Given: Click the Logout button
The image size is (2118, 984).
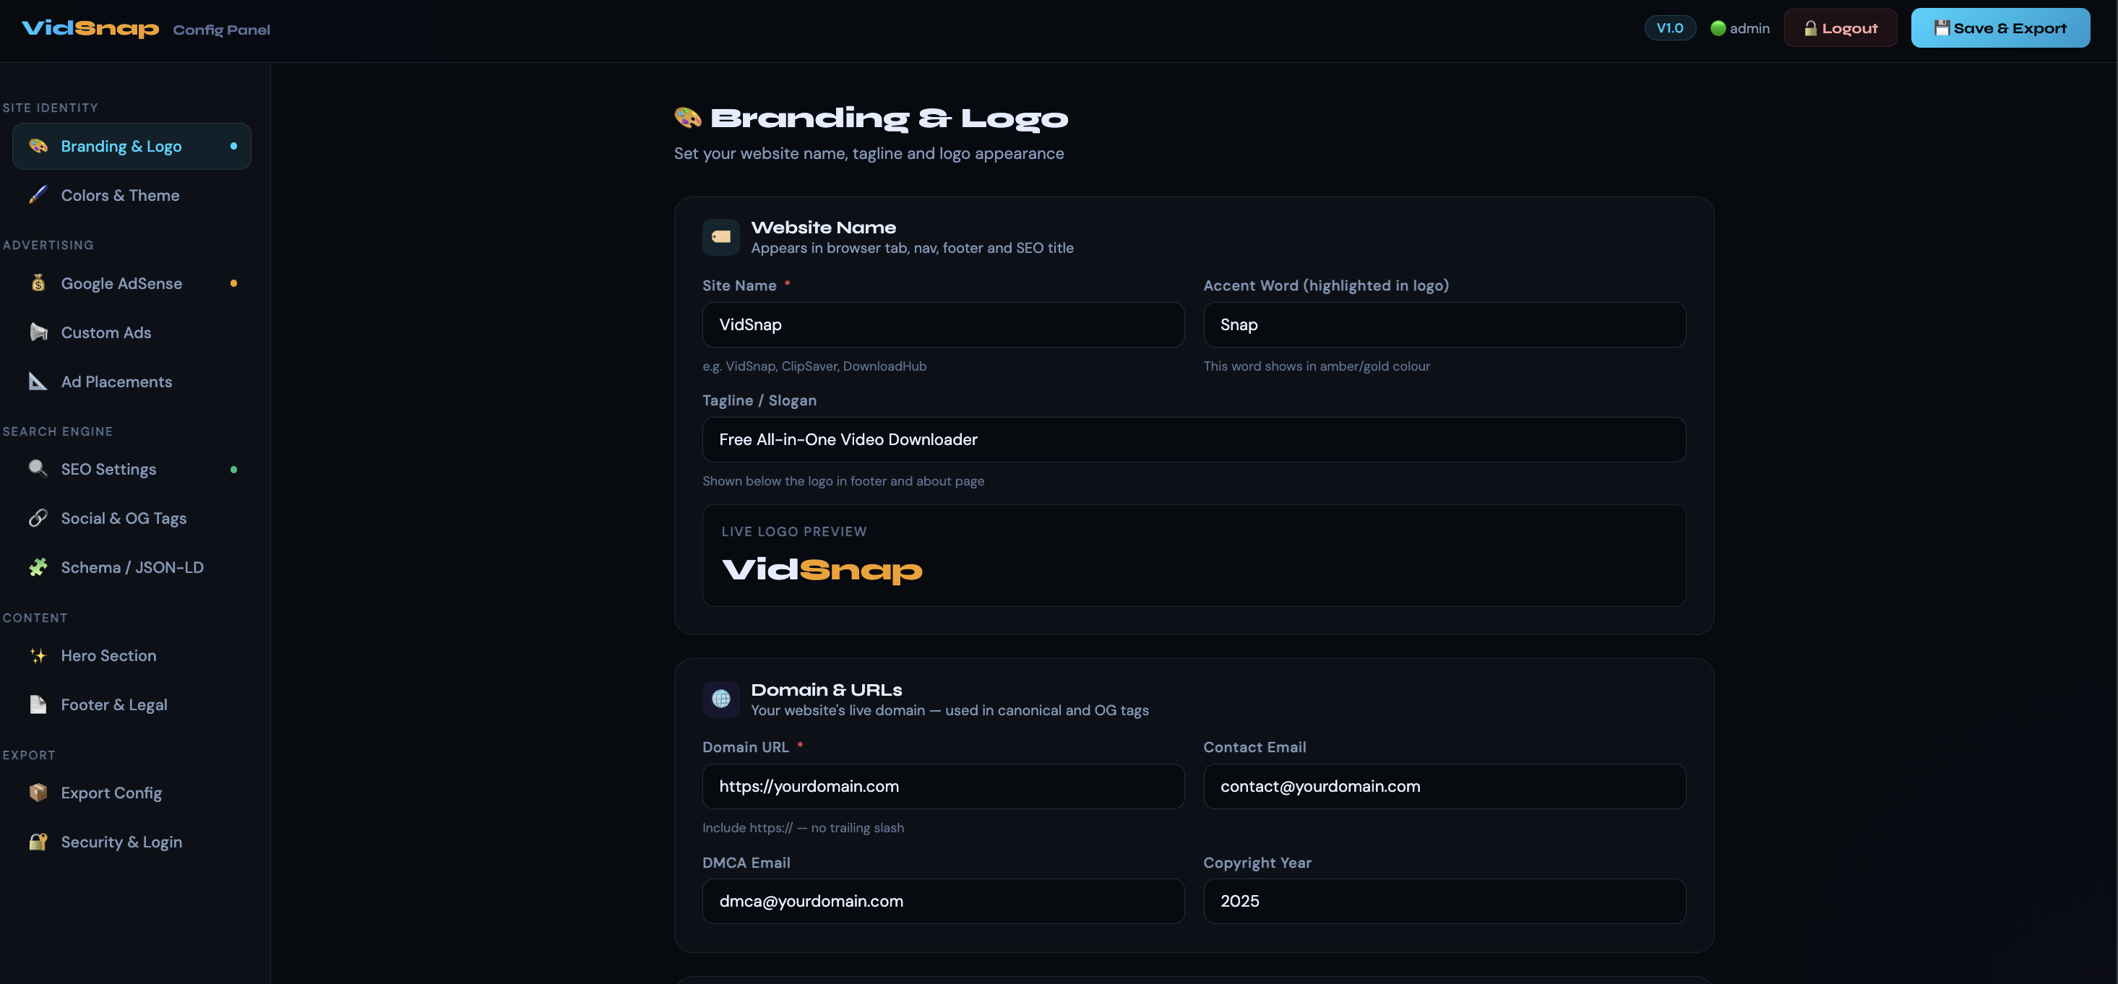Looking at the screenshot, I should (x=1840, y=28).
